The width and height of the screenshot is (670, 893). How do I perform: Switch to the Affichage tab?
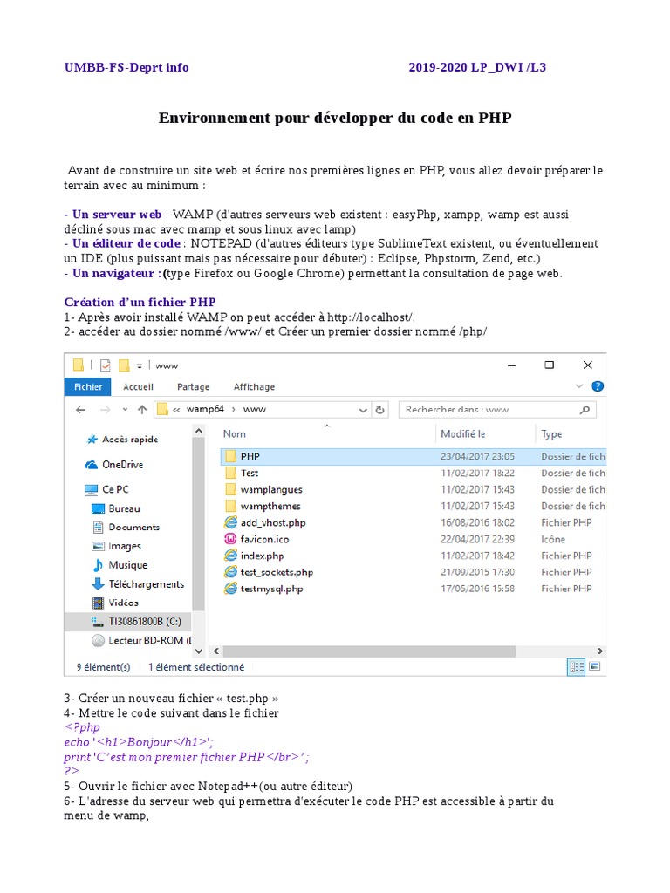pos(254,386)
